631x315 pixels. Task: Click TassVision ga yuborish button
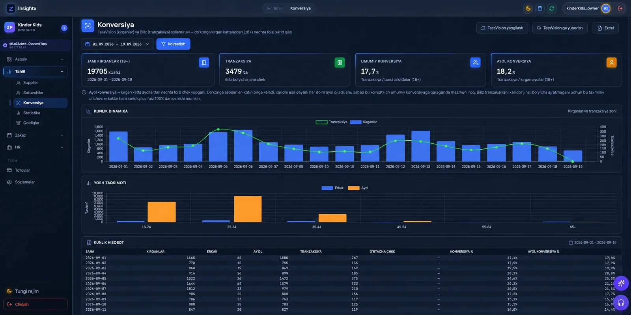pyautogui.click(x=560, y=28)
